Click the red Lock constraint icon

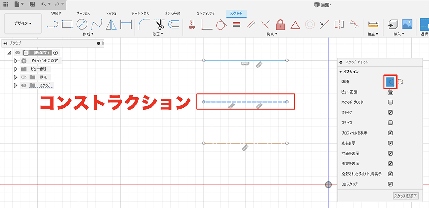(x=280, y=25)
